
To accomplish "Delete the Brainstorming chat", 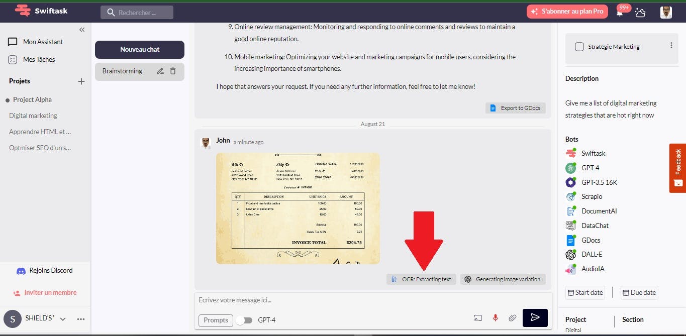I will coord(173,71).
